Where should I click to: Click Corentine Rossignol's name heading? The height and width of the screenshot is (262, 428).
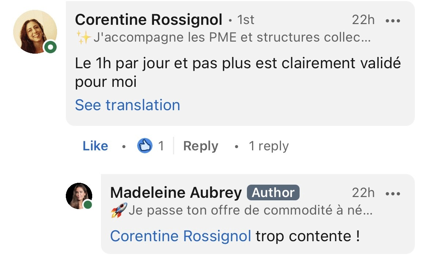click(149, 20)
